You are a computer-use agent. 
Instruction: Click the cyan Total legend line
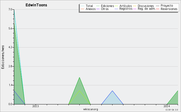(83, 6)
